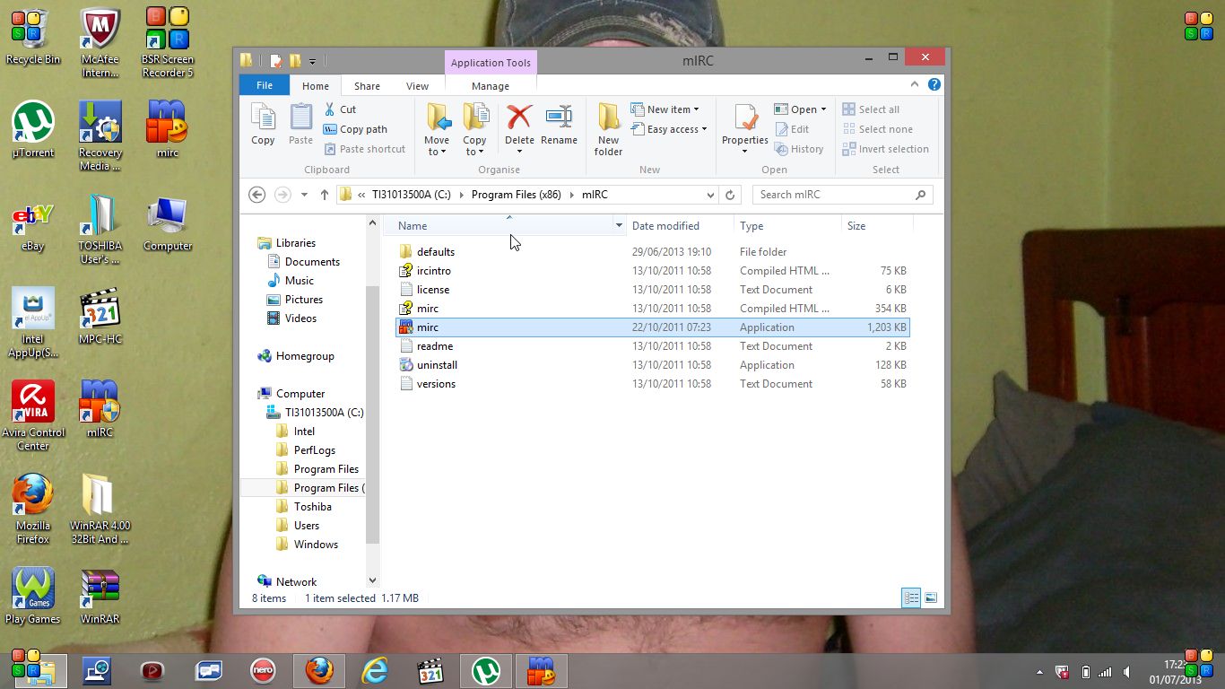Select the mIRC shielded desktop shortcut
Viewport: 1225px width, 689px height.
pos(100,410)
